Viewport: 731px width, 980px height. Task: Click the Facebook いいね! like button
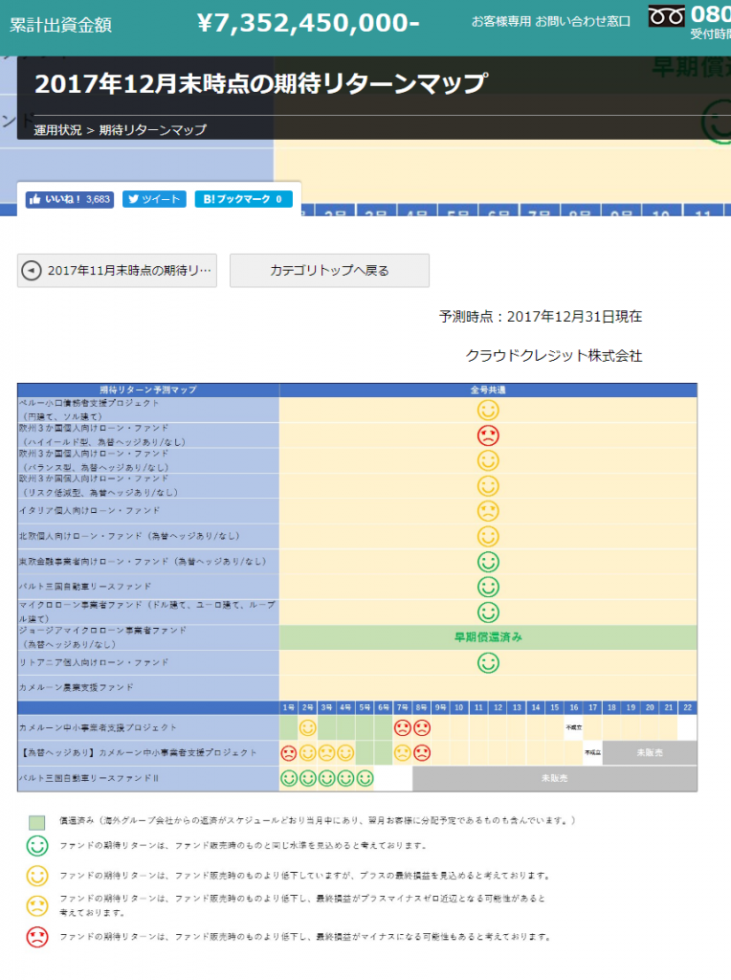pyautogui.click(x=70, y=199)
